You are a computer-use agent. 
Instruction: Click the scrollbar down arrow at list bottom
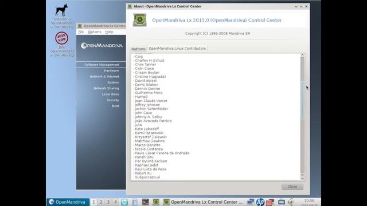pos(302,179)
